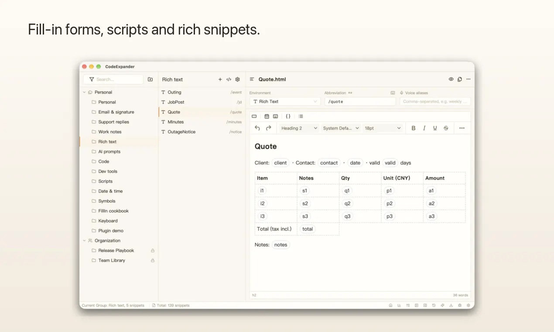
Task: Click the download icon in status bar
Action: [x=451, y=305]
